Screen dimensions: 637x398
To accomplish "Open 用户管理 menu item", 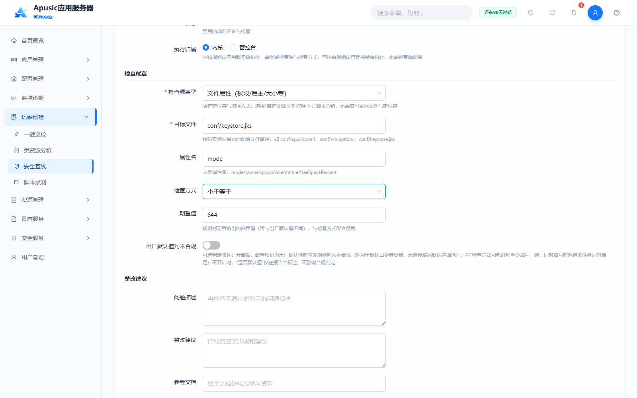I will coord(51,257).
